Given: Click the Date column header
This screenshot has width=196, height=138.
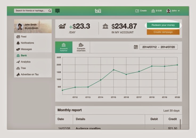Looking at the screenshot, I should pos(61,119).
